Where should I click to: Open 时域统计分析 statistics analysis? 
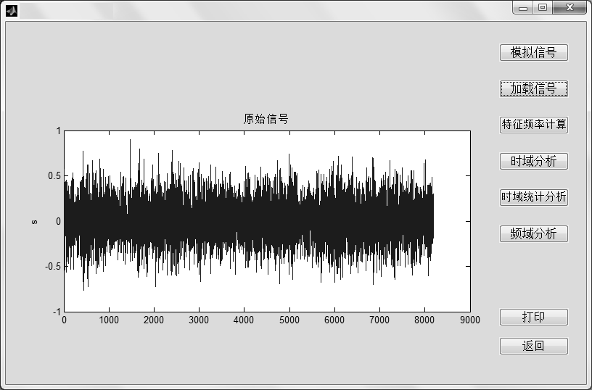point(533,197)
